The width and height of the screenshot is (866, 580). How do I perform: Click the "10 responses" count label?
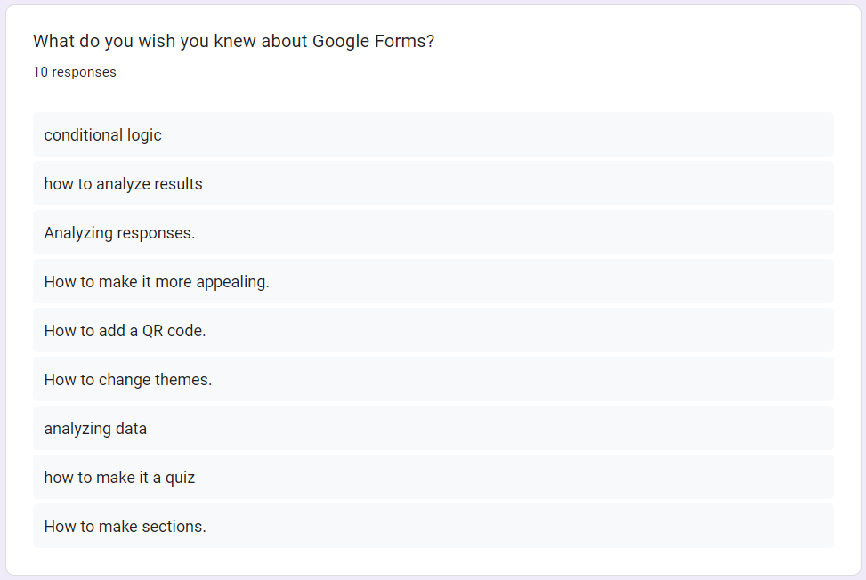[x=75, y=72]
